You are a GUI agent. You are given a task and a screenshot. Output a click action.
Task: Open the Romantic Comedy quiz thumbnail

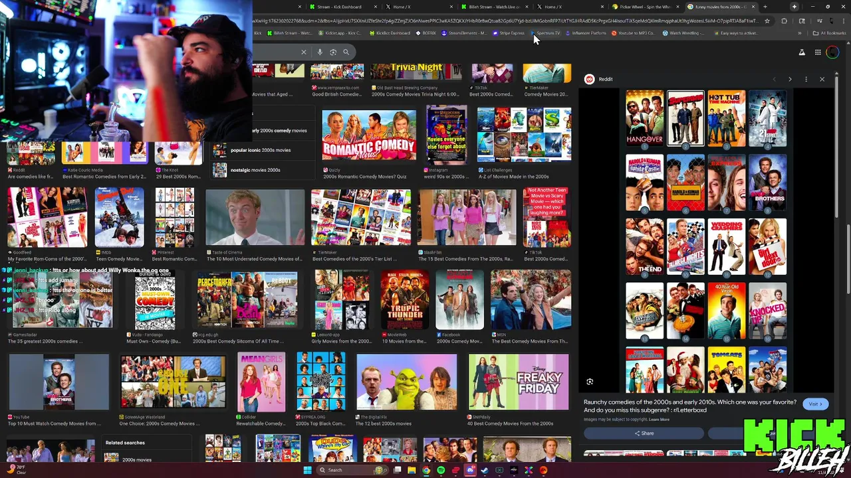coord(369,135)
